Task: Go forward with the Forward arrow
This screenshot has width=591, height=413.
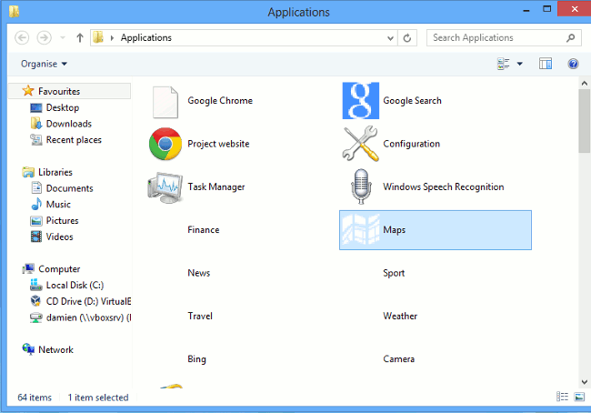Action: pos(45,37)
